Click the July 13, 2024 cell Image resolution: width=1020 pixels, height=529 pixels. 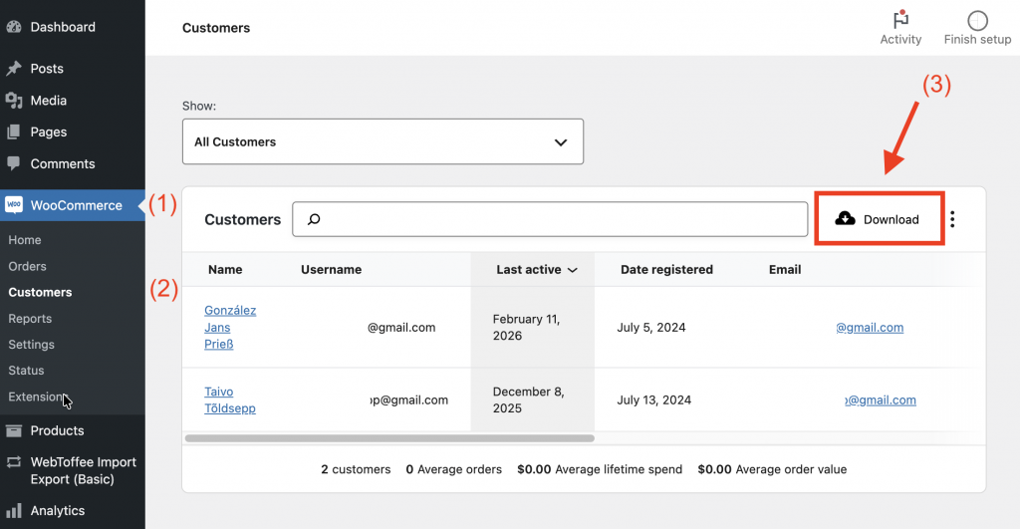653,399
